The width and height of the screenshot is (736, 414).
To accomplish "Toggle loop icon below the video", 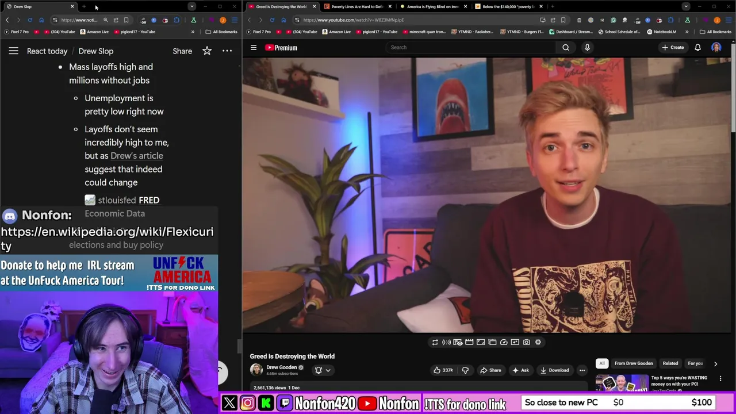I will (x=435, y=342).
